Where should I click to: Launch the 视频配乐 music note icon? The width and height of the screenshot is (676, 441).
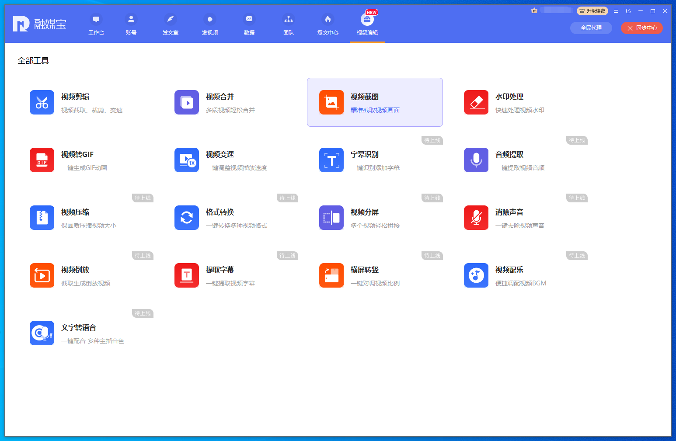click(x=476, y=275)
